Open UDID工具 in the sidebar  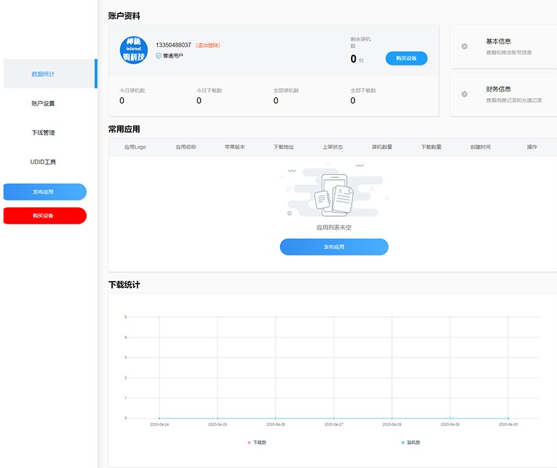pos(45,161)
